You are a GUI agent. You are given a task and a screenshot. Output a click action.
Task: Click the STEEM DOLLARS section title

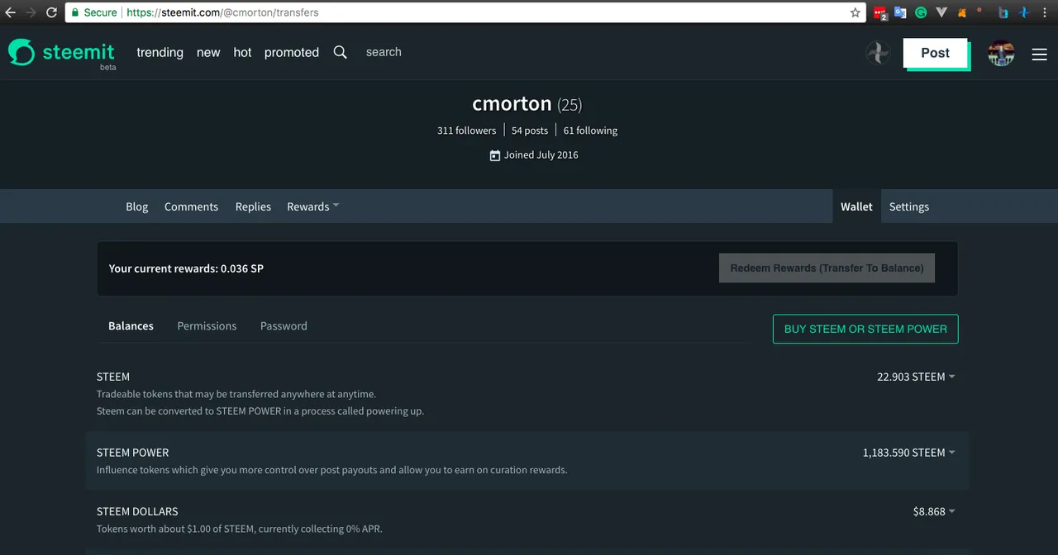pos(137,512)
